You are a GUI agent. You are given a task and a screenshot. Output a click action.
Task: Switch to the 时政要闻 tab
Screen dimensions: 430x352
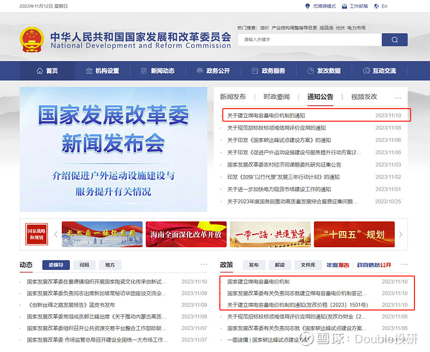pos(276,97)
